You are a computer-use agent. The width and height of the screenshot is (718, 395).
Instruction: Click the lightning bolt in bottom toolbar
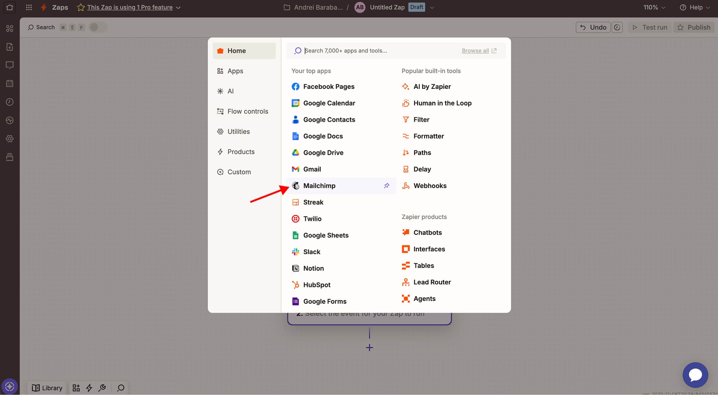click(x=89, y=388)
